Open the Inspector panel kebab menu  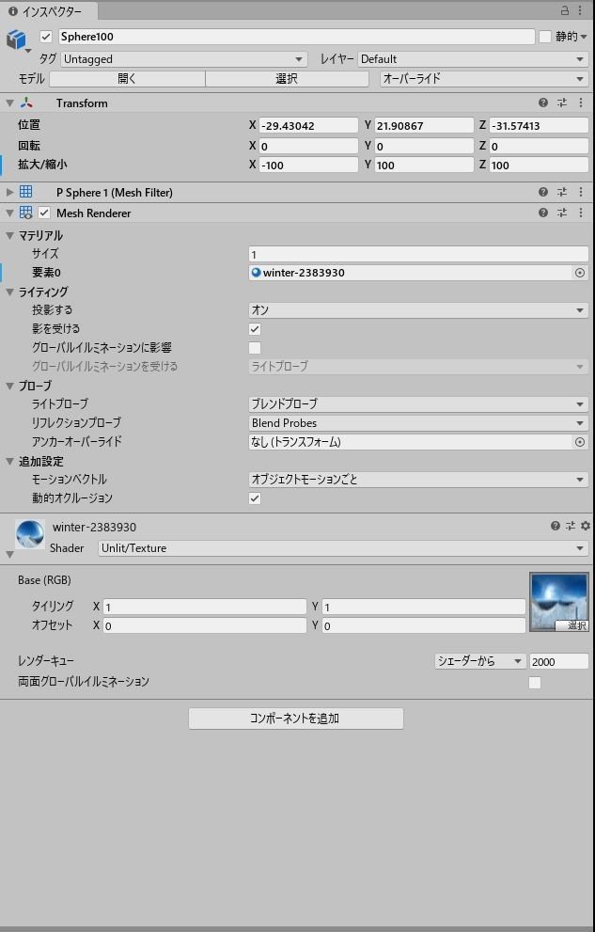tap(580, 10)
